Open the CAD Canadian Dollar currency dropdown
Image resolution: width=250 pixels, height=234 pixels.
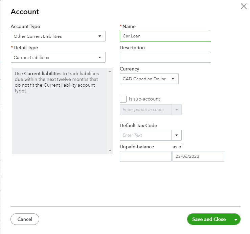click(149, 79)
